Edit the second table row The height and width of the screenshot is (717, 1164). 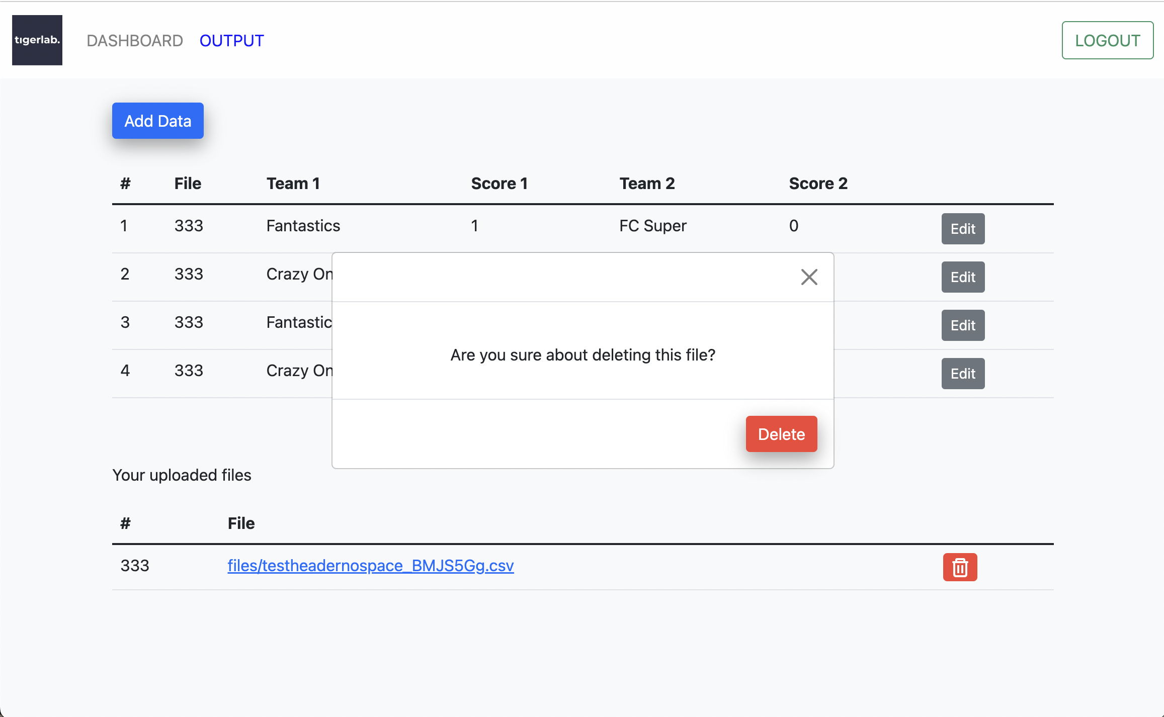(x=963, y=277)
